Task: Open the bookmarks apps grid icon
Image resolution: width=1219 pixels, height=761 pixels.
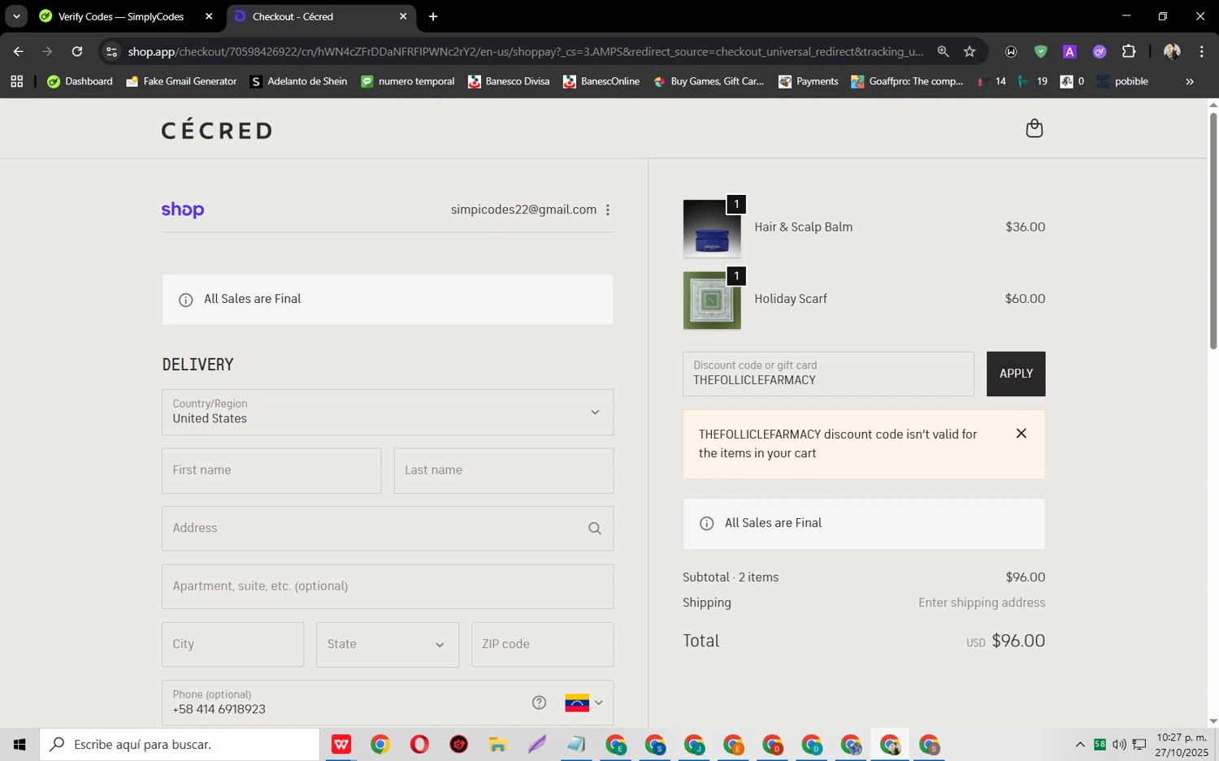Action: [x=16, y=81]
